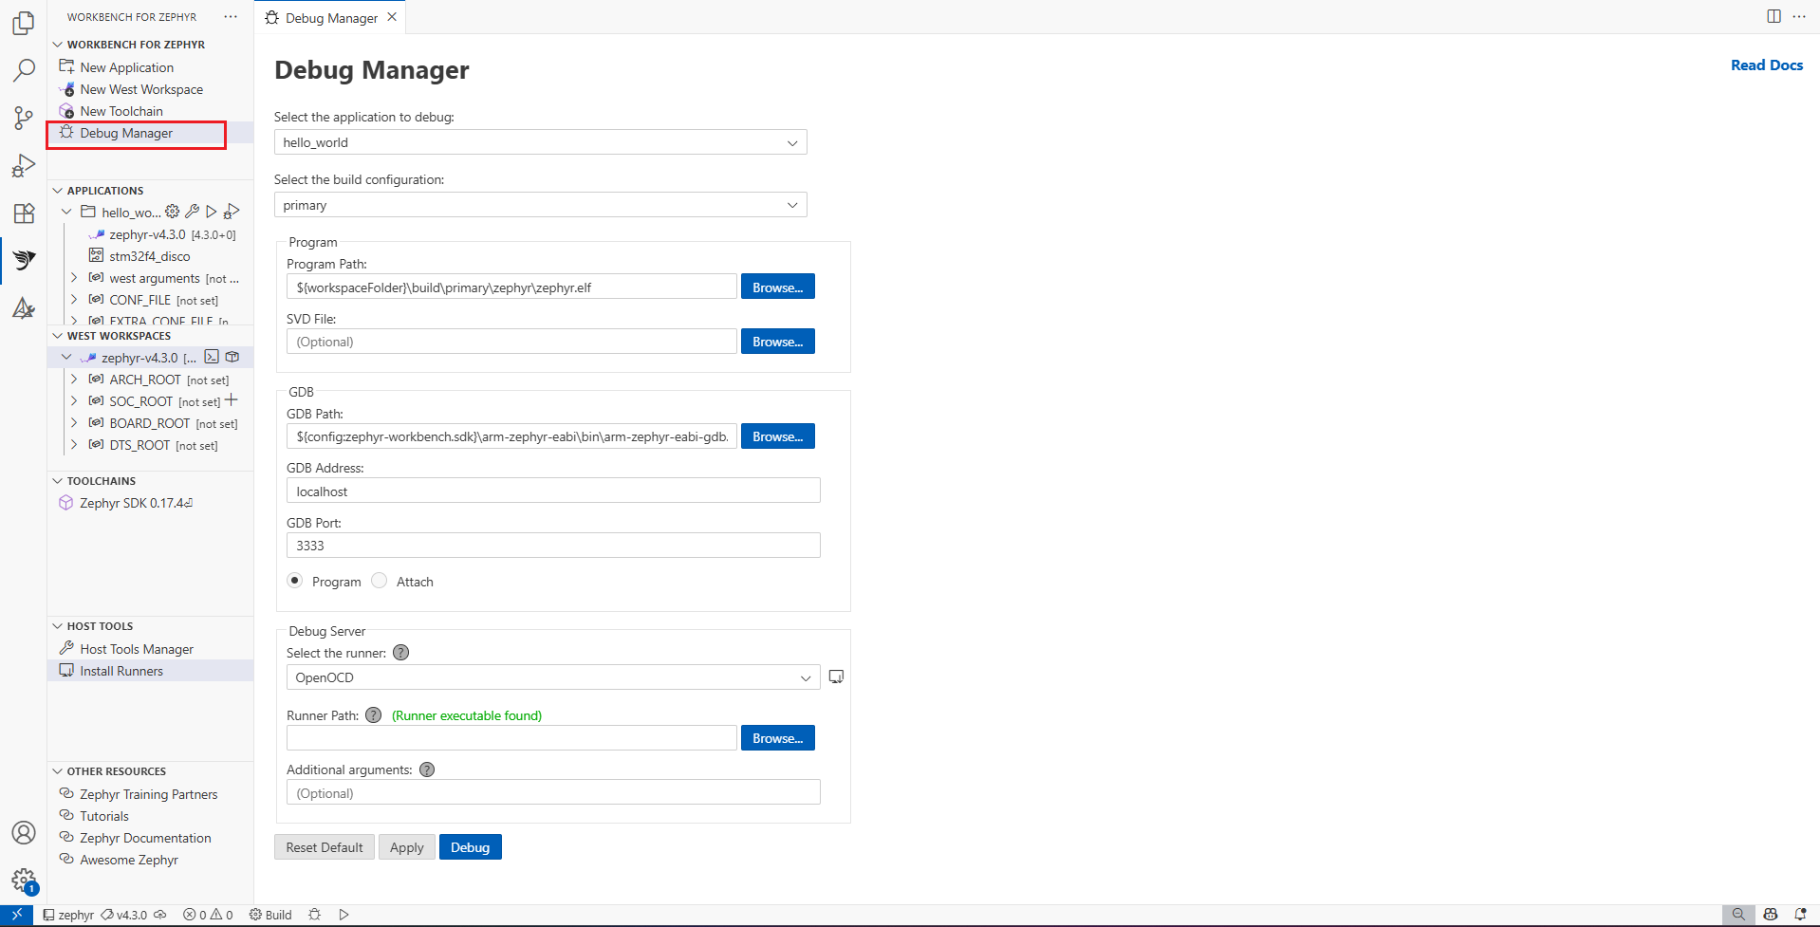Viewport: 1820px width, 927px height.
Task: Click the package icon on zephyr-v4.3.0 workspace
Action: tap(232, 357)
